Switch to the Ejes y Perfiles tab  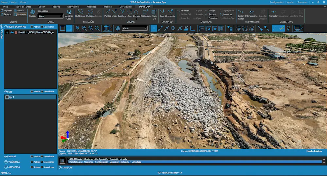[73, 7]
